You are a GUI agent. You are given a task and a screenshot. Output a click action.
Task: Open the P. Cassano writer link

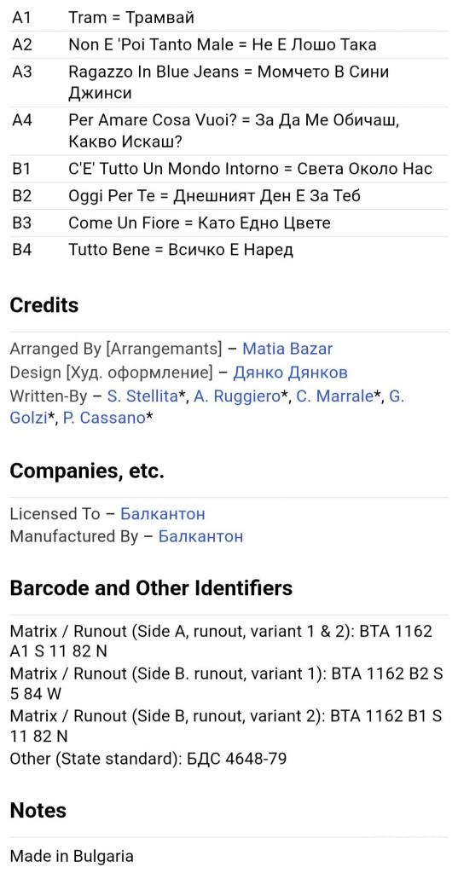[x=104, y=418]
